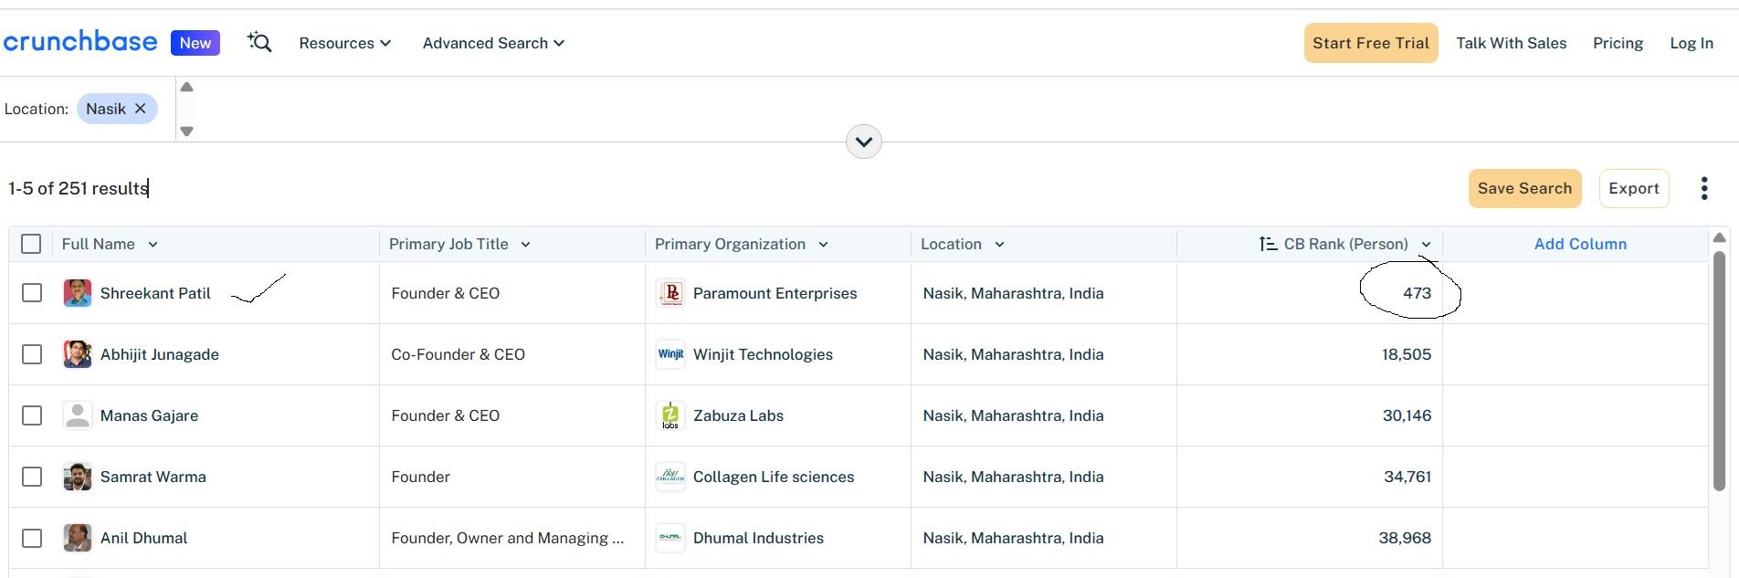
Task: Check the Anil Dhumal row checkbox
Action: pos(32,538)
